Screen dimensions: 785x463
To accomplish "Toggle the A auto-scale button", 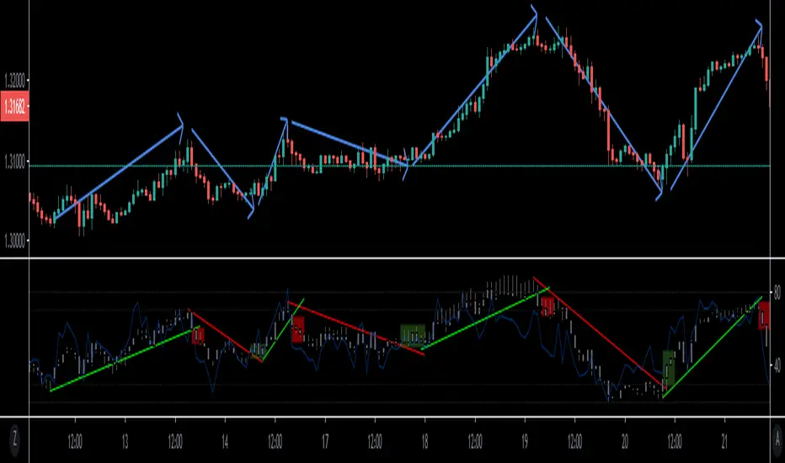I will (777, 439).
